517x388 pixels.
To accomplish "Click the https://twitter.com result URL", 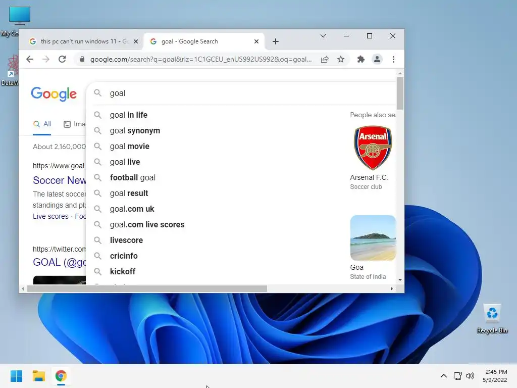I will coord(59,249).
